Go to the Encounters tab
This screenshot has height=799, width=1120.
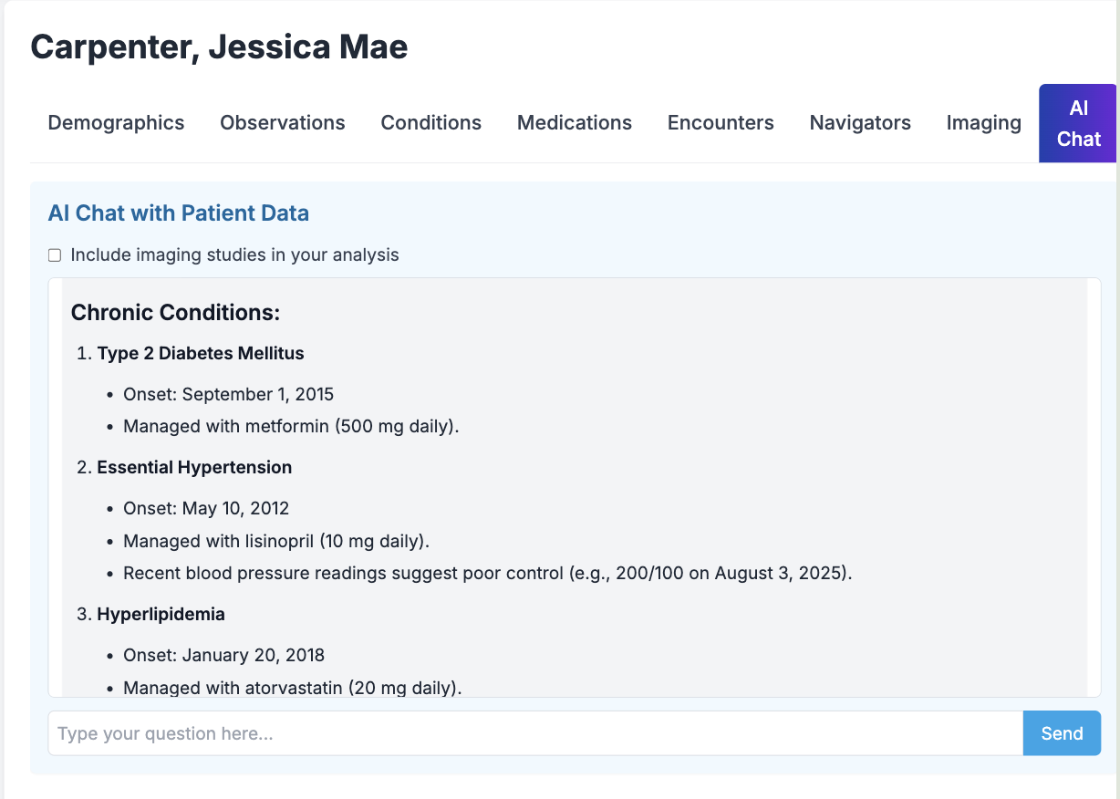(721, 123)
